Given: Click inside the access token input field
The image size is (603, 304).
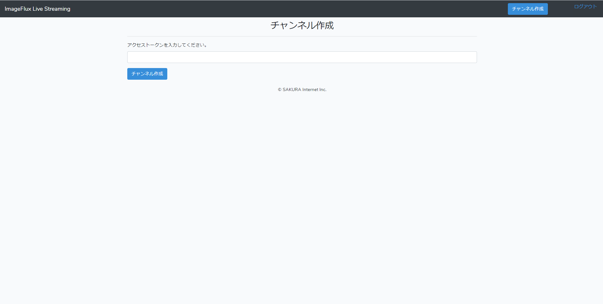Looking at the screenshot, I should tap(301, 57).
